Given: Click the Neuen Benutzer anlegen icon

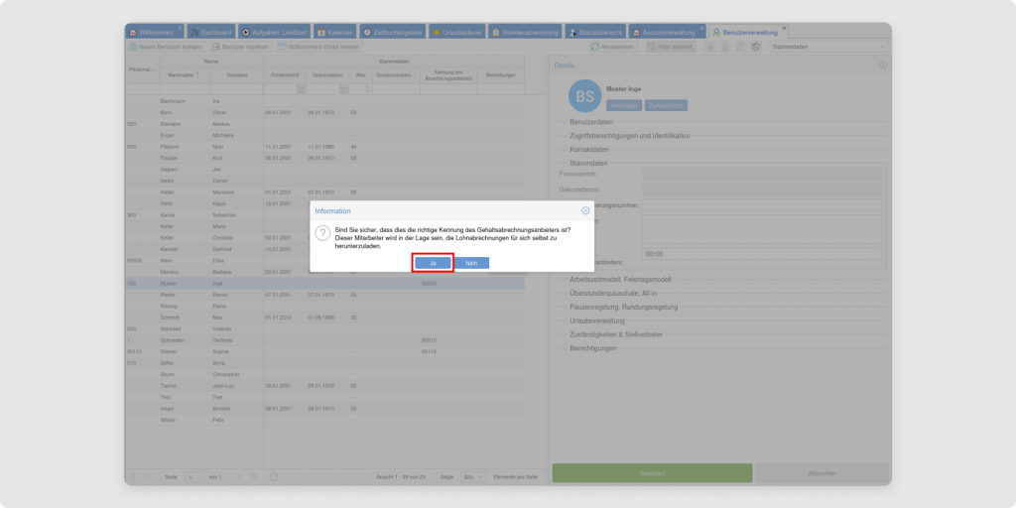Looking at the screenshot, I should point(133,47).
